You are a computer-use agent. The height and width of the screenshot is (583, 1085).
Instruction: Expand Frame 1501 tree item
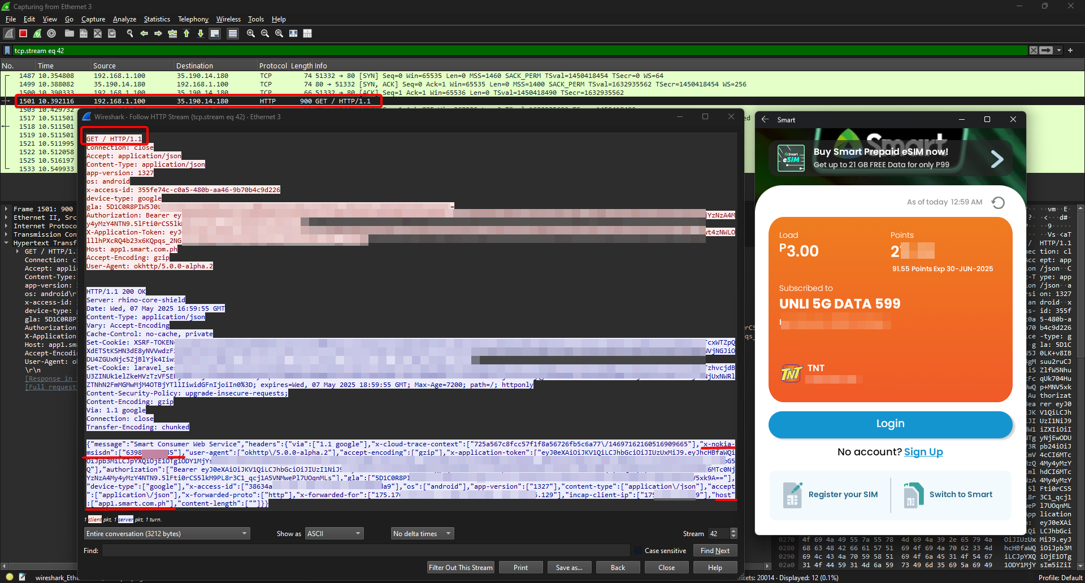click(x=6, y=209)
